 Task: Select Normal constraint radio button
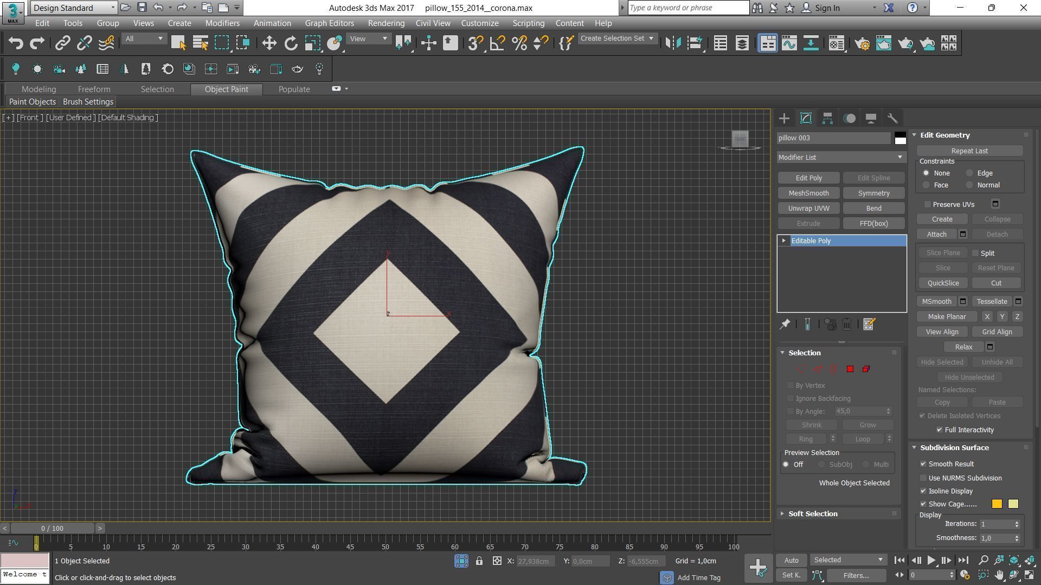(969, 185)
